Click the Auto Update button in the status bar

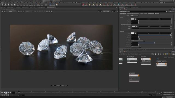[x=170, y=97]
